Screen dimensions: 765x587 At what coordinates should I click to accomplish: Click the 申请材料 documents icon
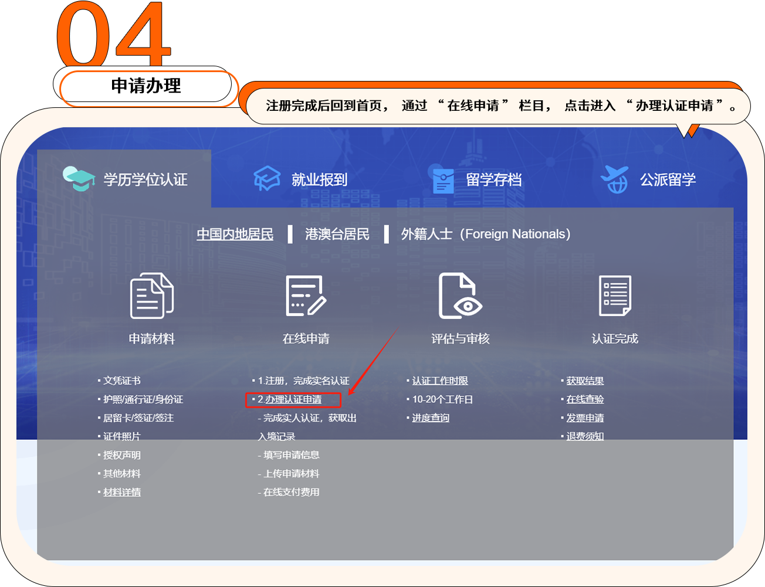pos(151,296)
